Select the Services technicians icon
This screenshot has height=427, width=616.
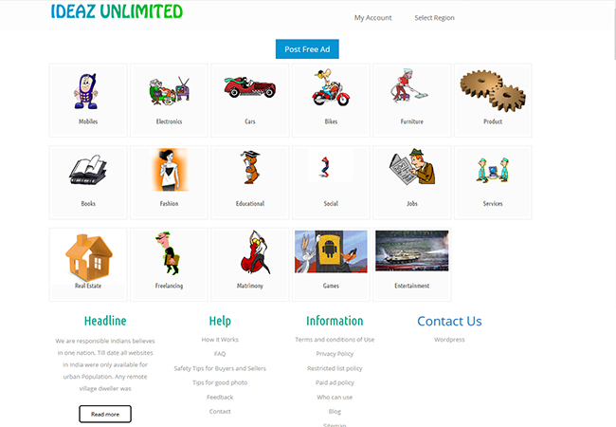[x=493, y=170]
